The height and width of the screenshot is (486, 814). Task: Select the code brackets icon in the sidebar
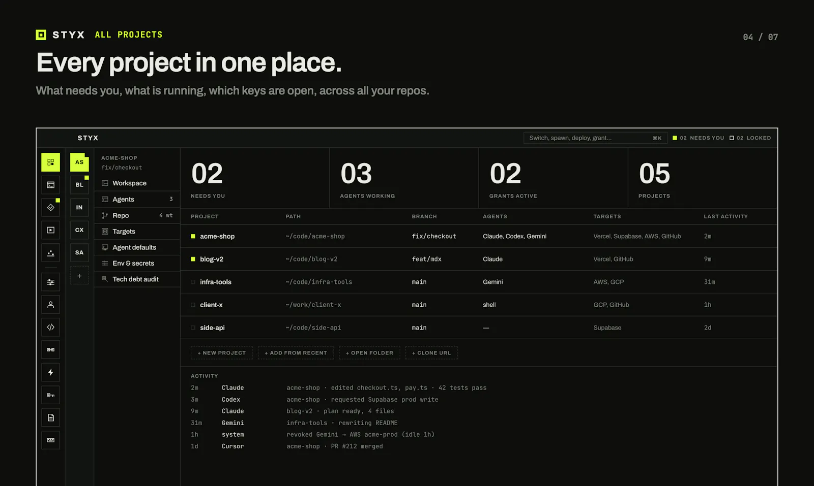pos(50,327)
